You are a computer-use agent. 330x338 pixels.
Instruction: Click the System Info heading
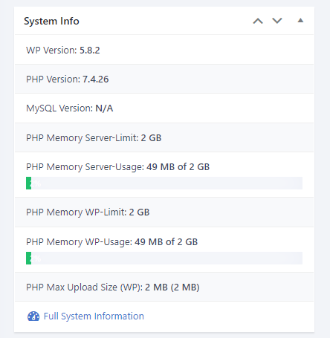pos(51,21)
